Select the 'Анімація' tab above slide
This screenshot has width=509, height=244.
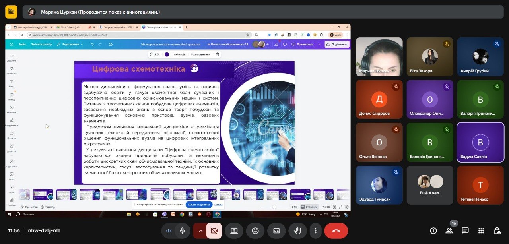click(180, 54)
